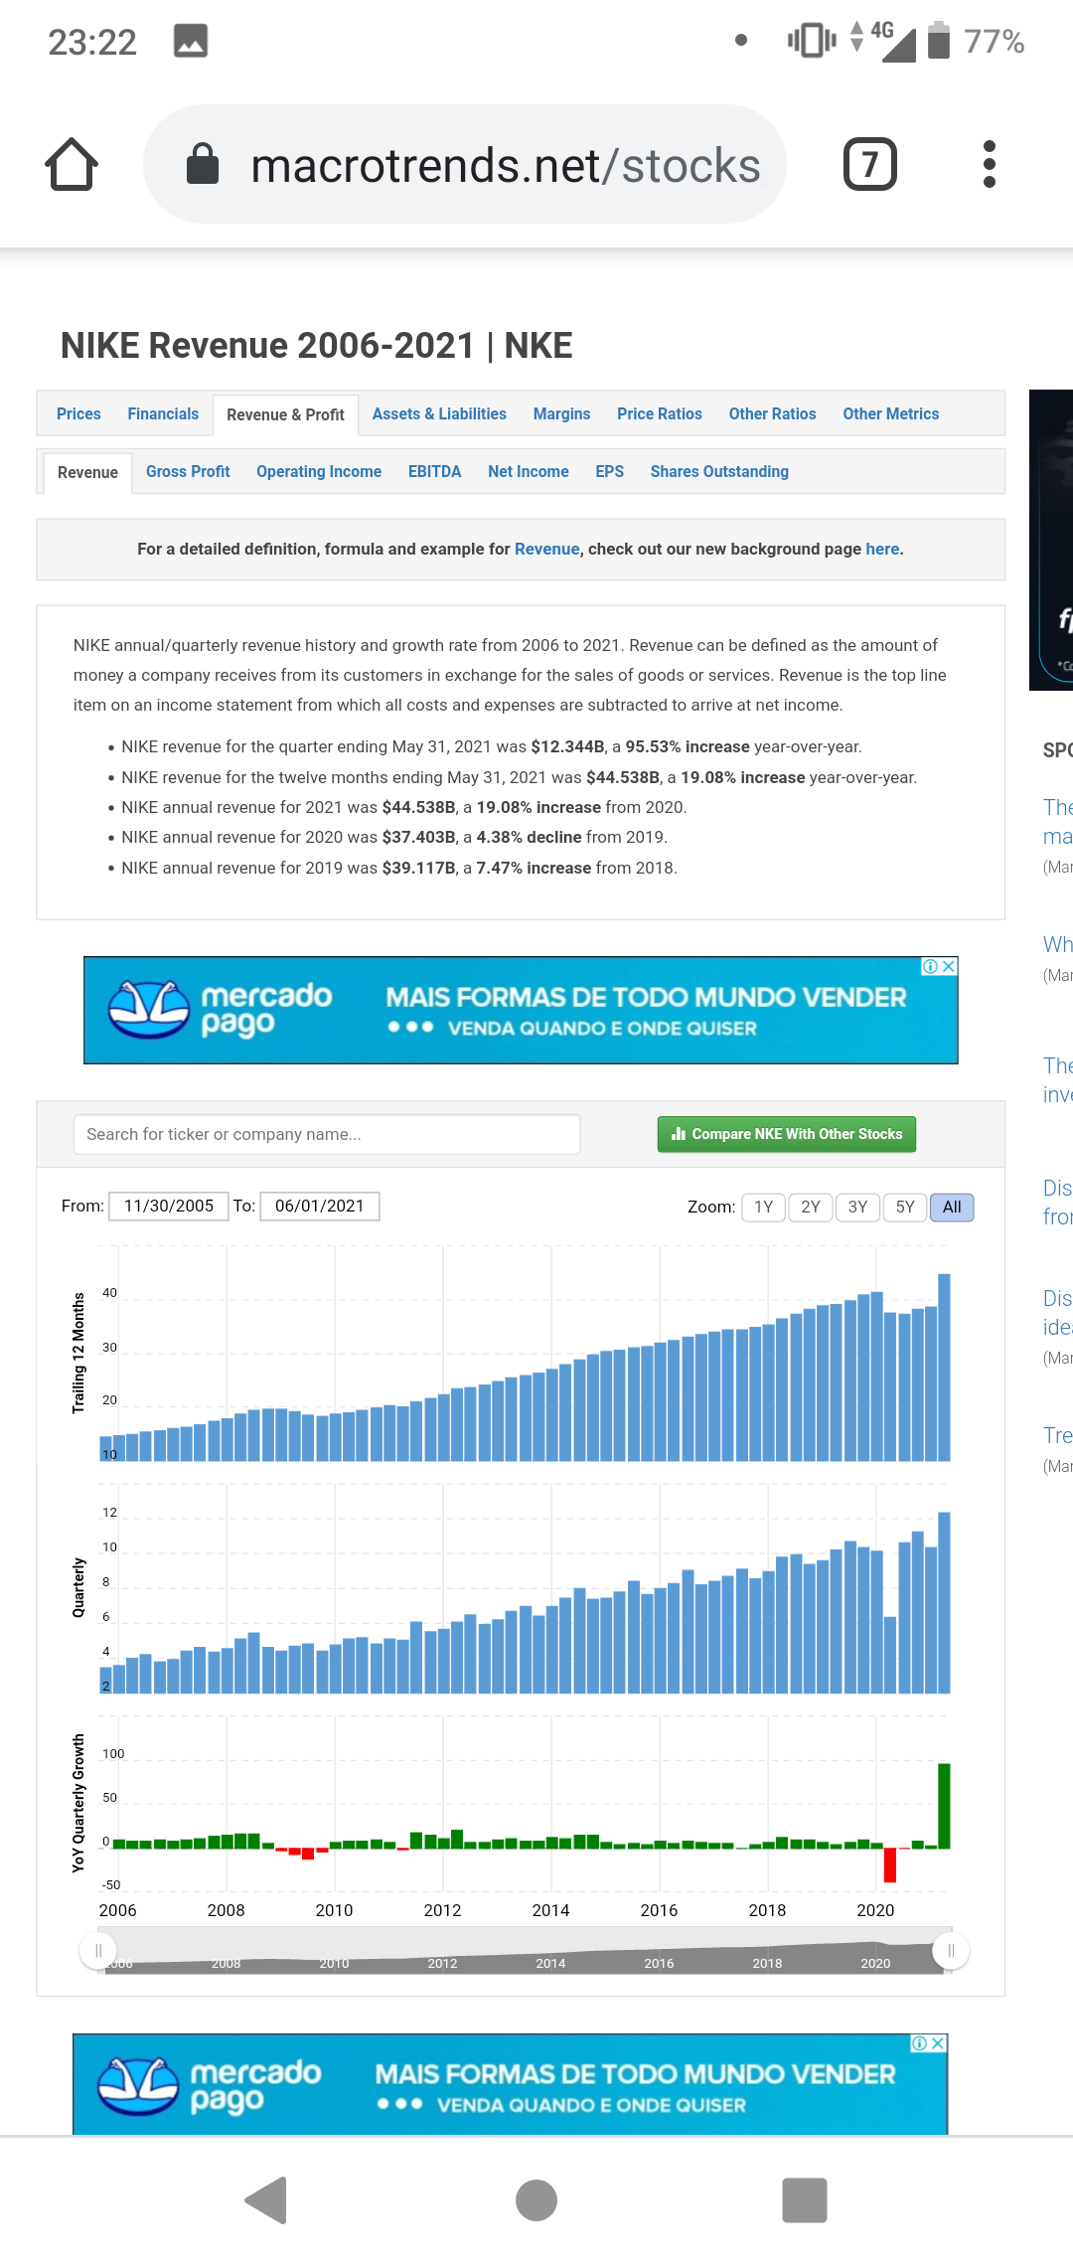Viewport: 1073px width, 2266px height.
Task: Set chart zoom to 5Y
Action: pyautogui.click(x=905, y=1207)
